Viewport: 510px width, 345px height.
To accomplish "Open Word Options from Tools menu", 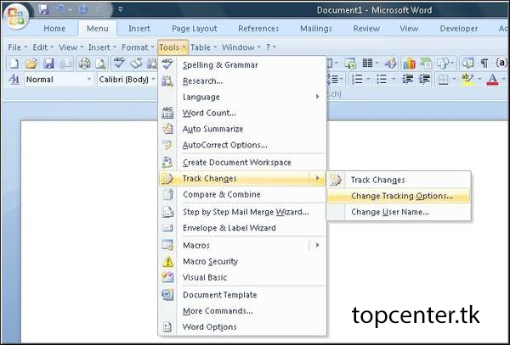I will pyautogui.click(x=209, y=327).
